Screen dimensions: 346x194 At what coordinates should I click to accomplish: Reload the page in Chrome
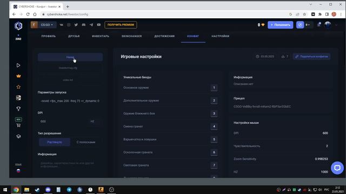28,15
